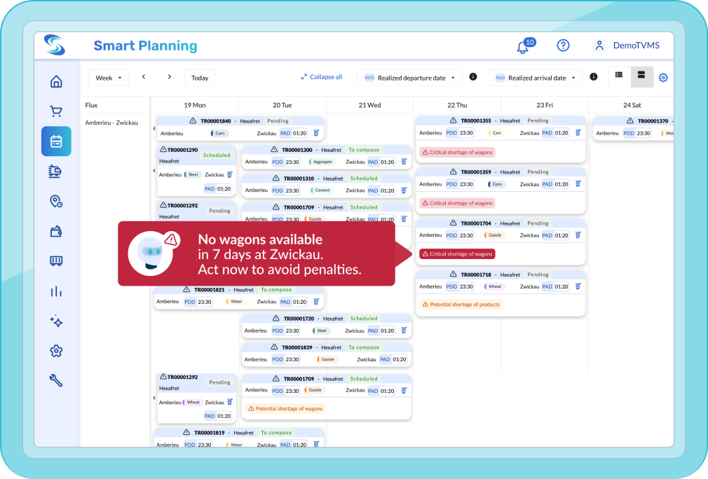Go to the previous week arrow
Viewport: 708px width, 479px height.
tap(144, 77)
